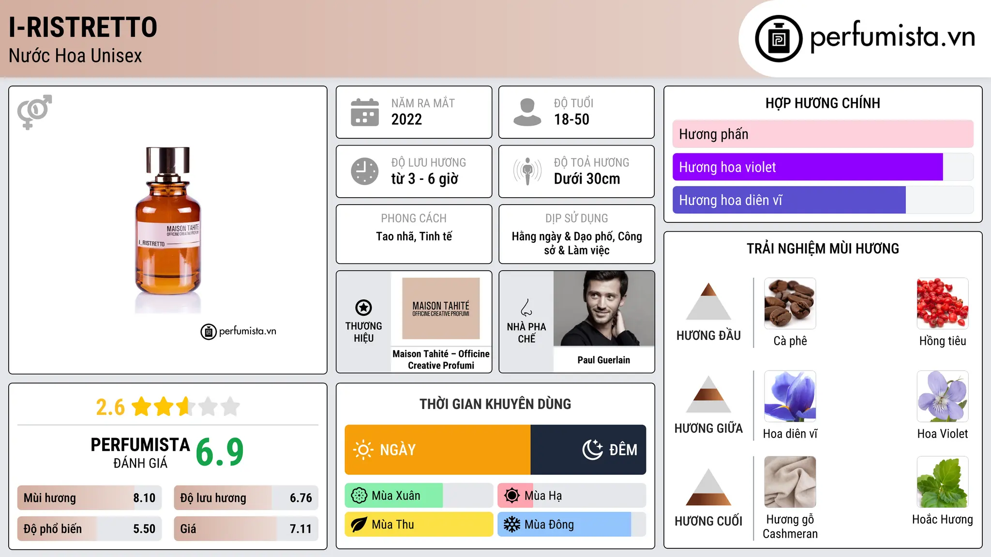Viewport: 991px width, 557px height.
Task: Click the orange Ngày daytime bar
Action: point(437,450)
